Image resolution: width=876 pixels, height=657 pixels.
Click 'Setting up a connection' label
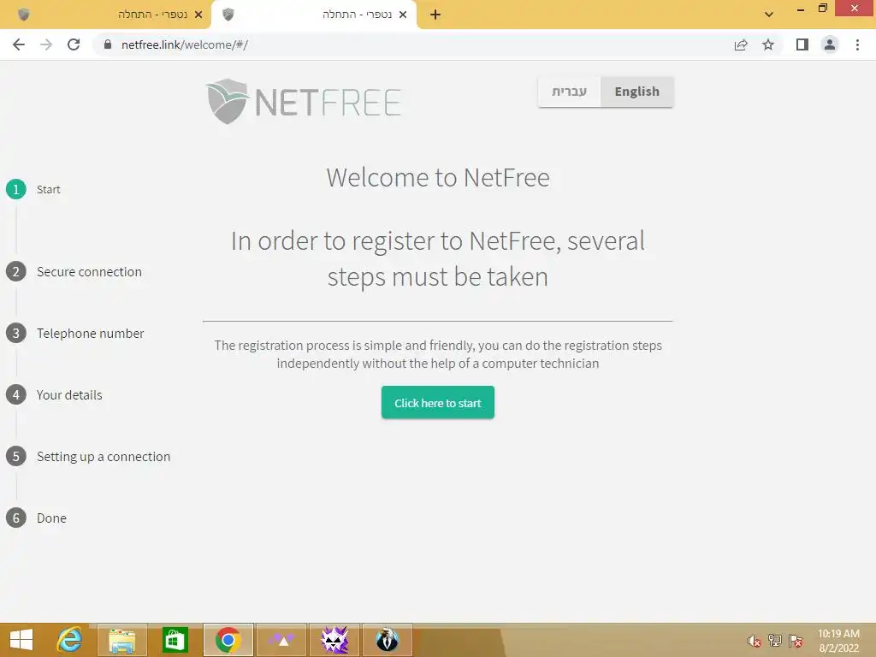tap(104, 457)
